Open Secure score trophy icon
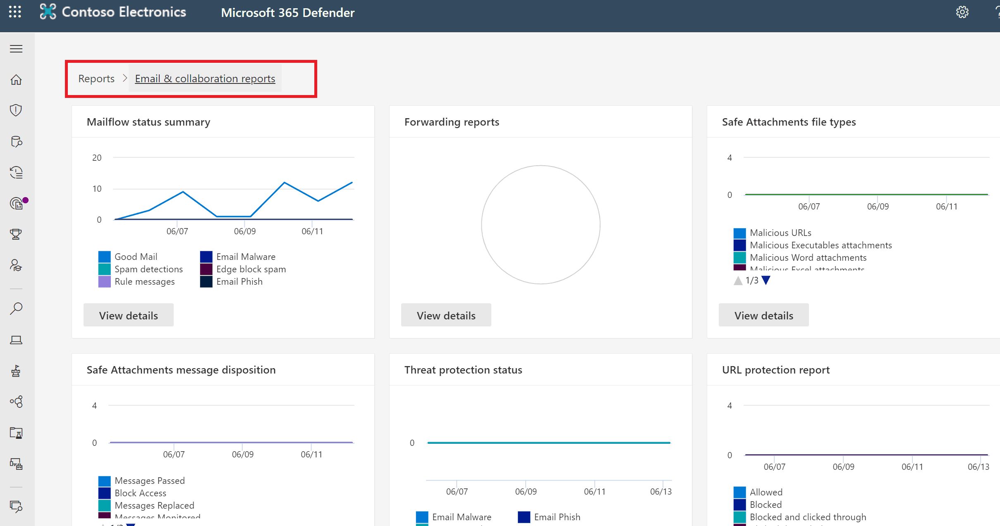1000x526 pixels. click(16, 234)
